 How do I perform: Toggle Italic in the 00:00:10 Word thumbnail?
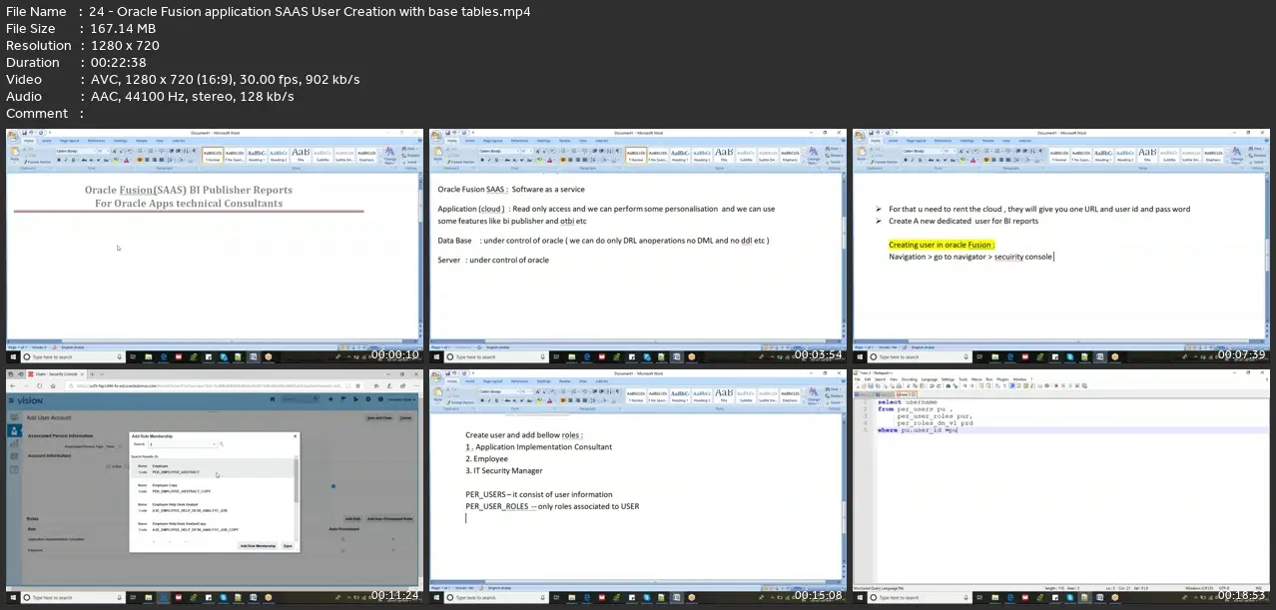pyautogui.click(x=66, y=160)
